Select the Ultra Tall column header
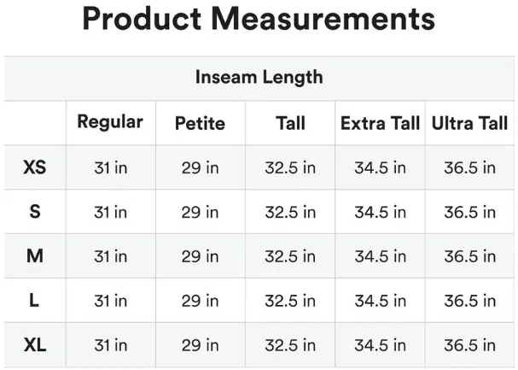Screen dimensions: 518x370 pyautogui.click(x=469, y=123)
